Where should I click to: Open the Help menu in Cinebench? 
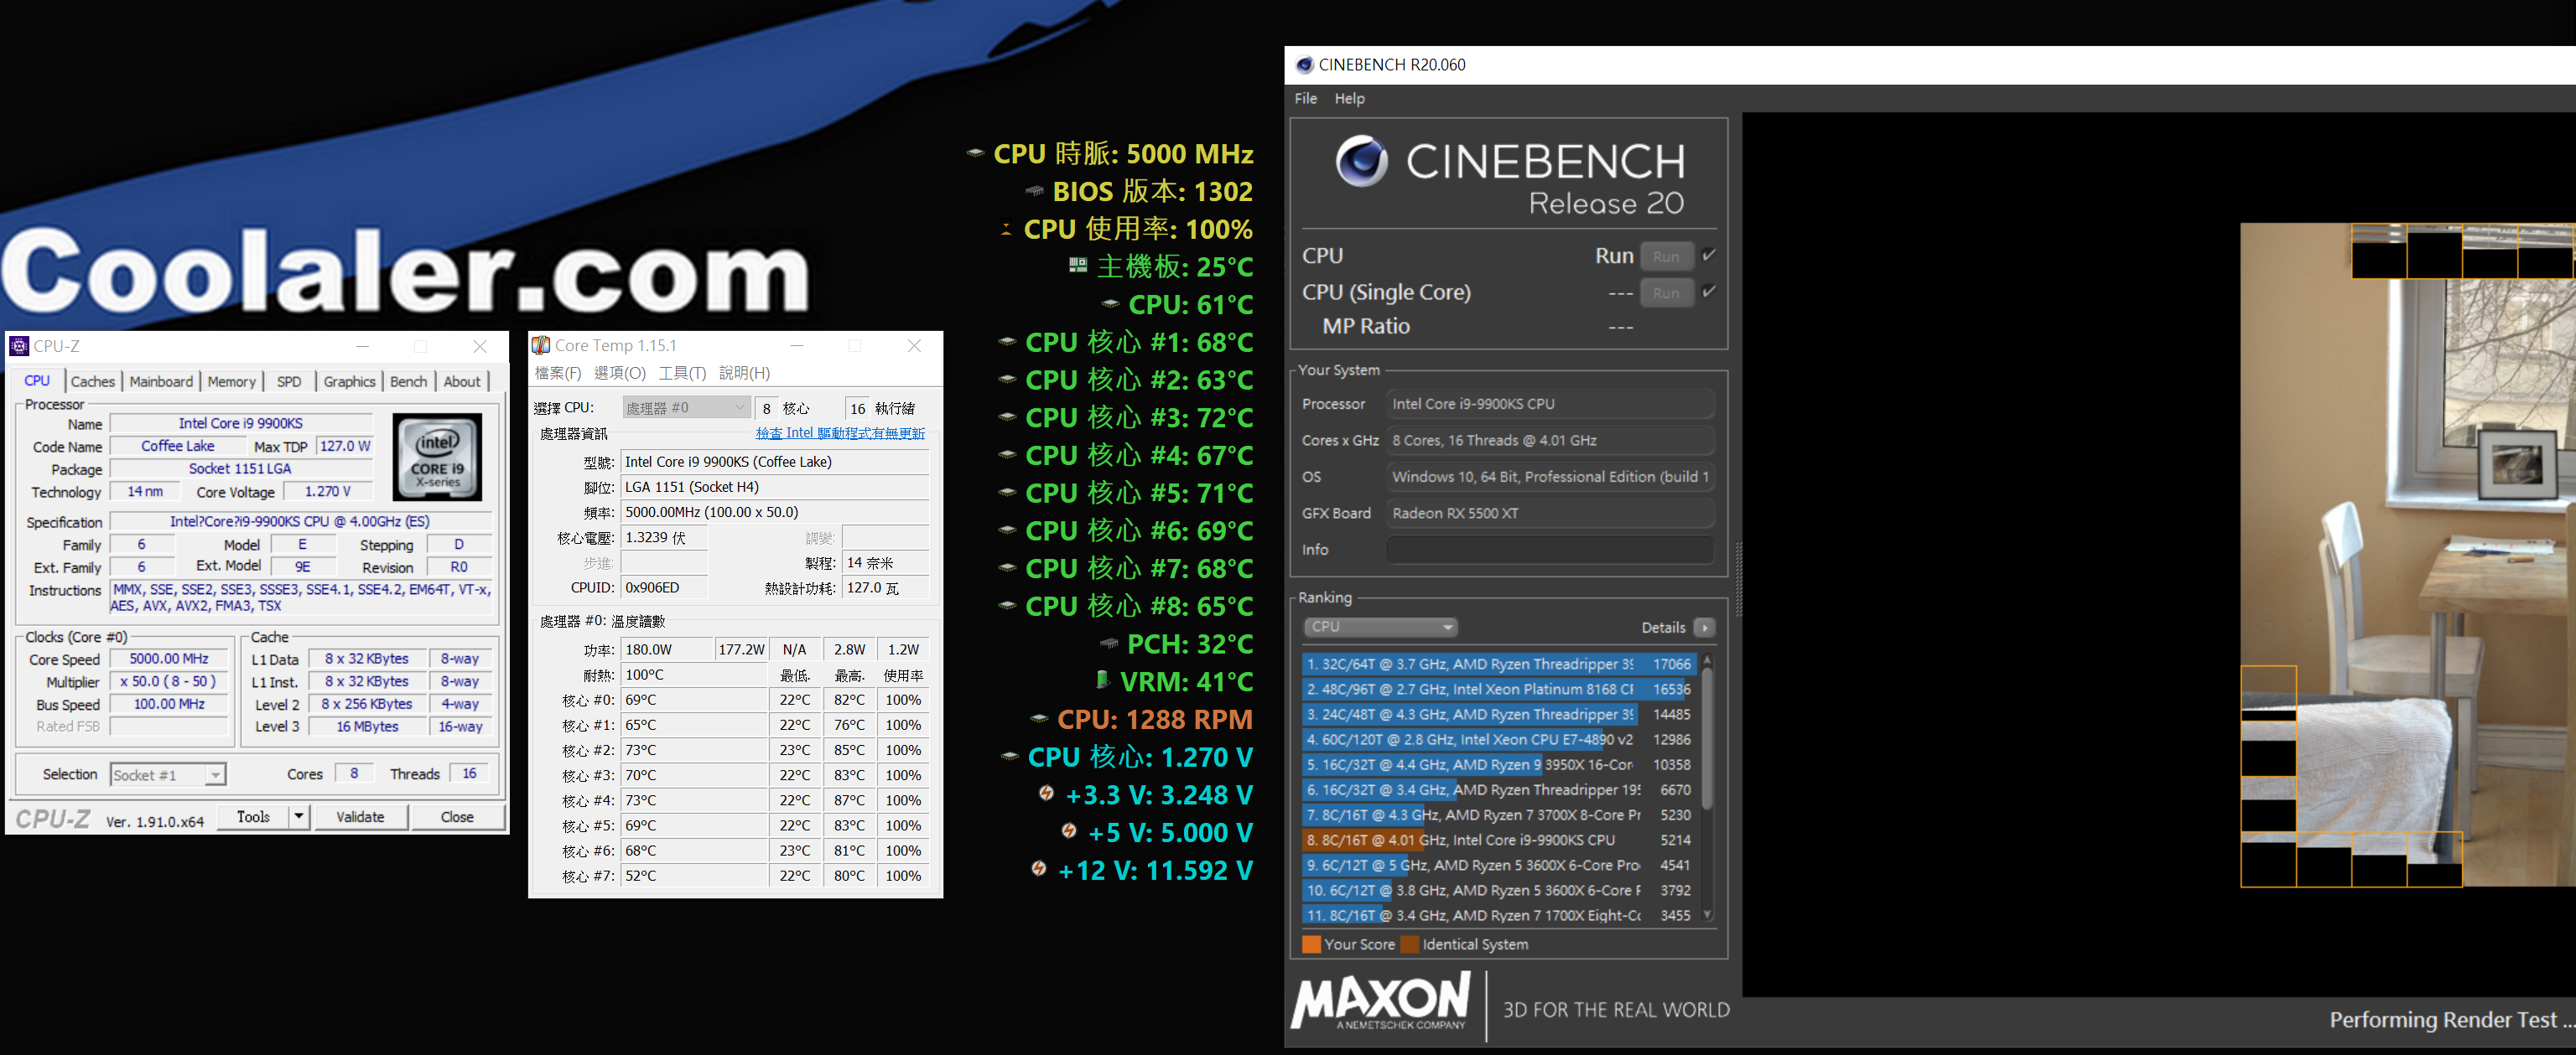1349,99
